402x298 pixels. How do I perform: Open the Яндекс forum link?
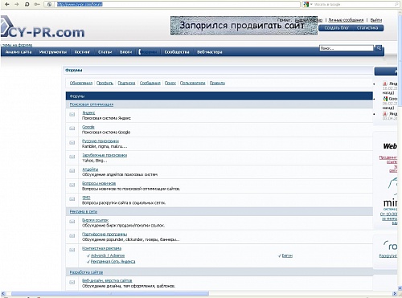tap(88, 112)
